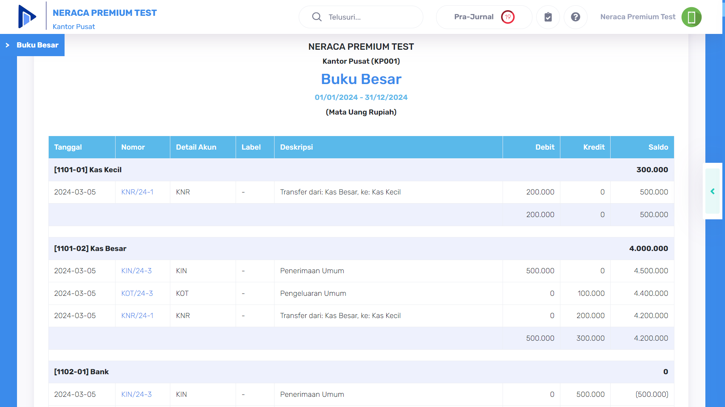
Task: Expand the right side panel chevron
Action: point(713,191)
